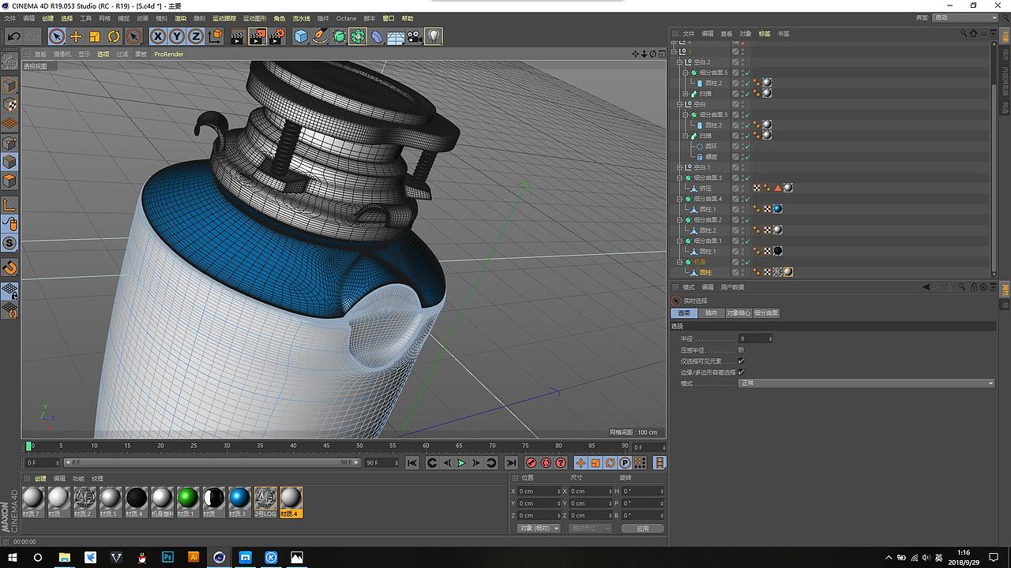Click the coordinate system icon
The height and width of the screenshot is (568, 1011).
click(215, 36)
